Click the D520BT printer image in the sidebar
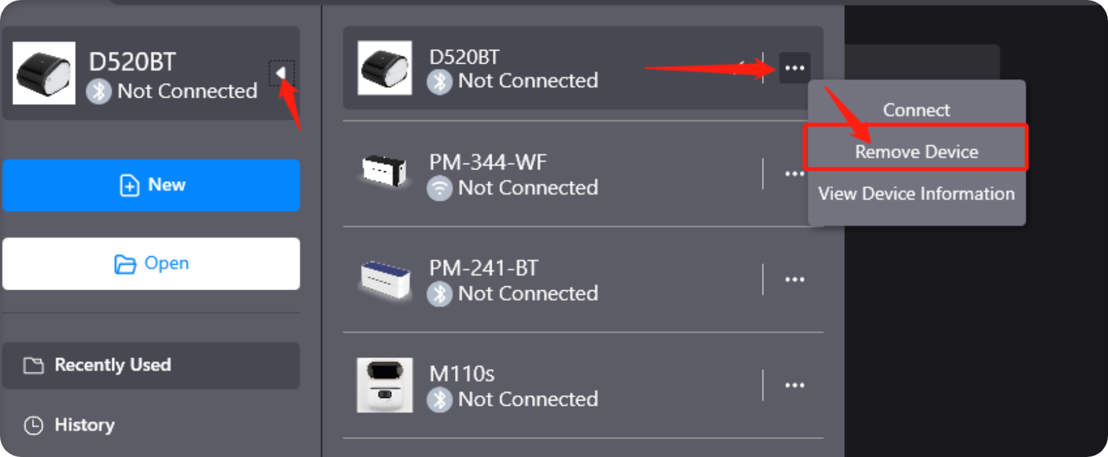 point(44,73)
